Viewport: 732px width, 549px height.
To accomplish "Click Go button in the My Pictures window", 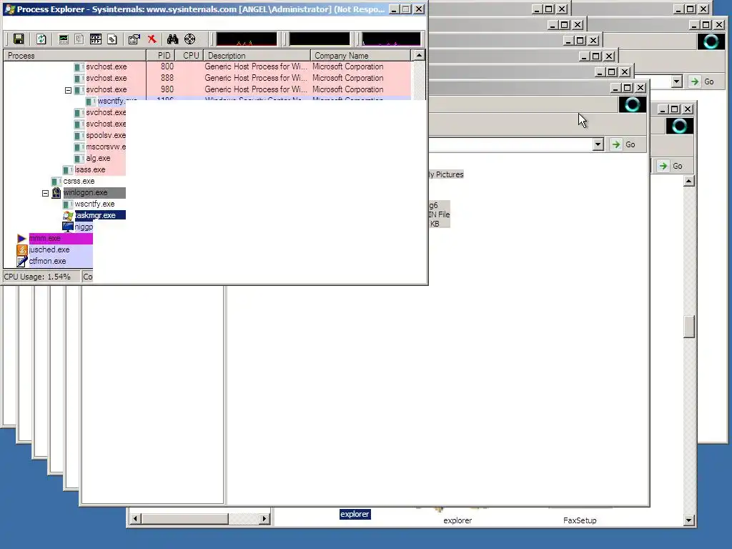I will pos(623,144).
